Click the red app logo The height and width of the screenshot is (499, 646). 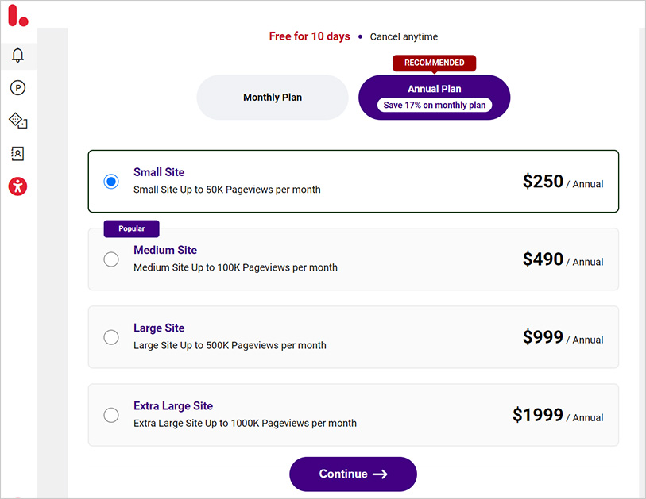click(x=17, y=17)
